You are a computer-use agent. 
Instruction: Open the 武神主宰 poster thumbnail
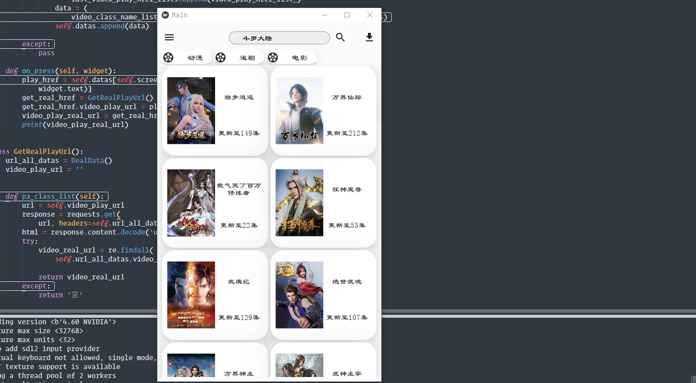pyautogui.click(x=299, y=365)
